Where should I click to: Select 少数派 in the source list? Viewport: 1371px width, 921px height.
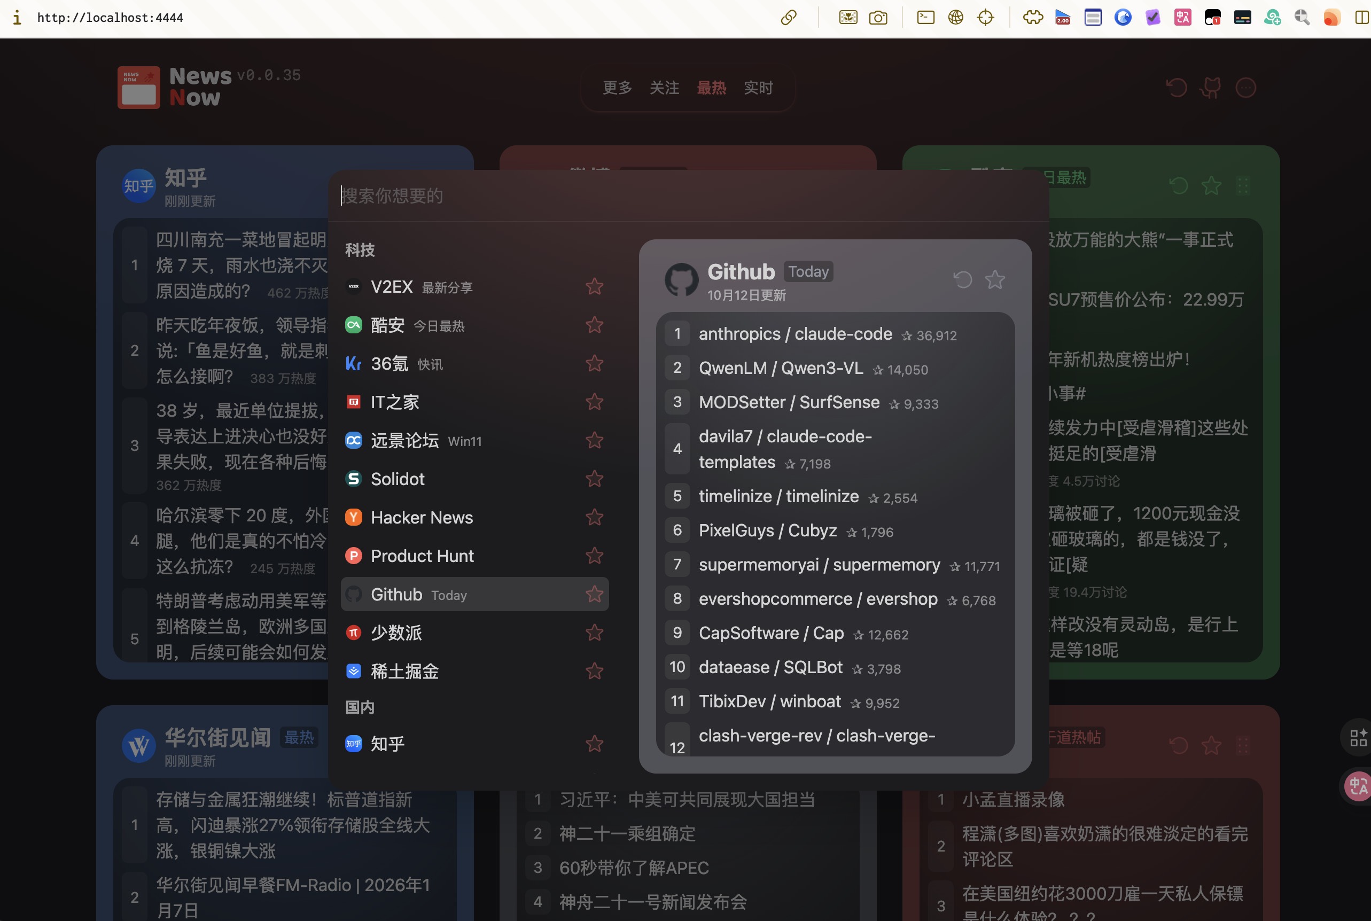[396, 633]
